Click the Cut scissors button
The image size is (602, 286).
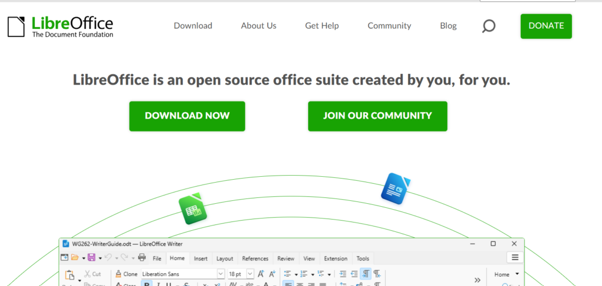tap(92, 274)
